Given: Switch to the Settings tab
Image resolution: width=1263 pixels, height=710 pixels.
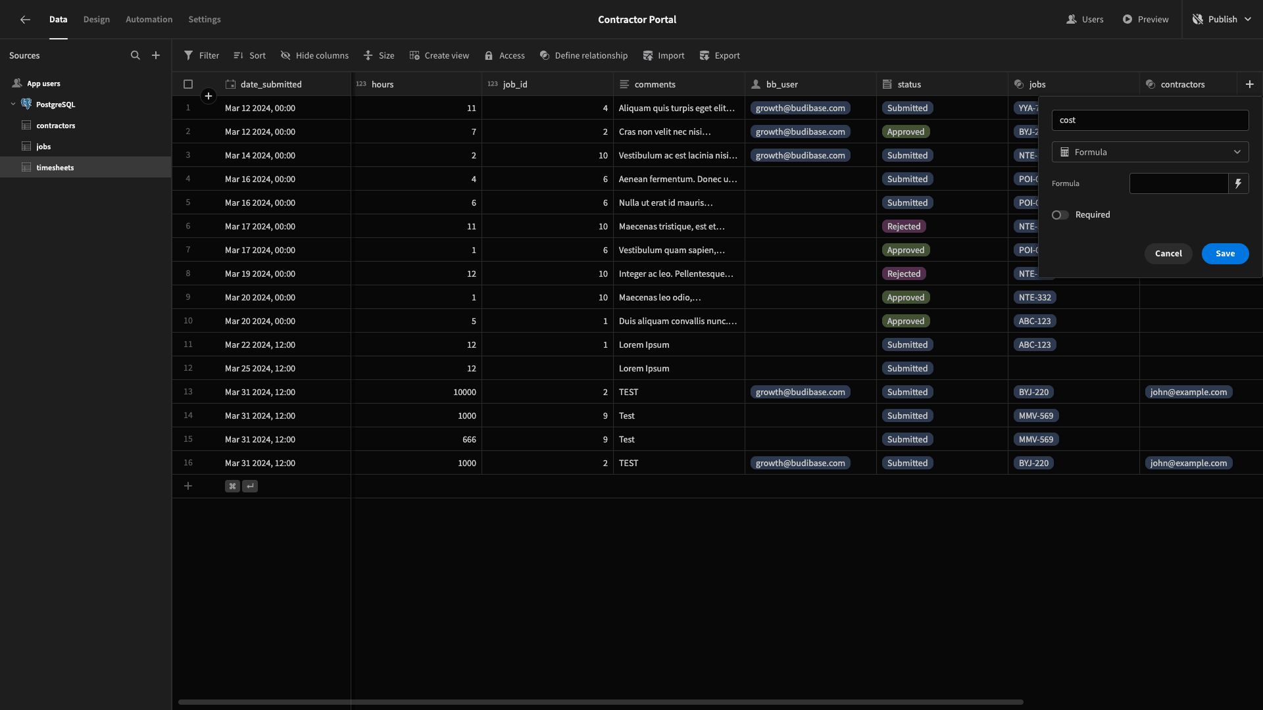Looking at the screenshot, I should point(205,19).
